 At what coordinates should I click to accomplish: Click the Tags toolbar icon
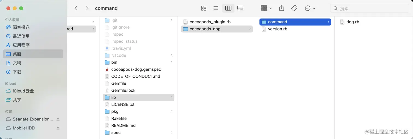(x=294, y=8)
